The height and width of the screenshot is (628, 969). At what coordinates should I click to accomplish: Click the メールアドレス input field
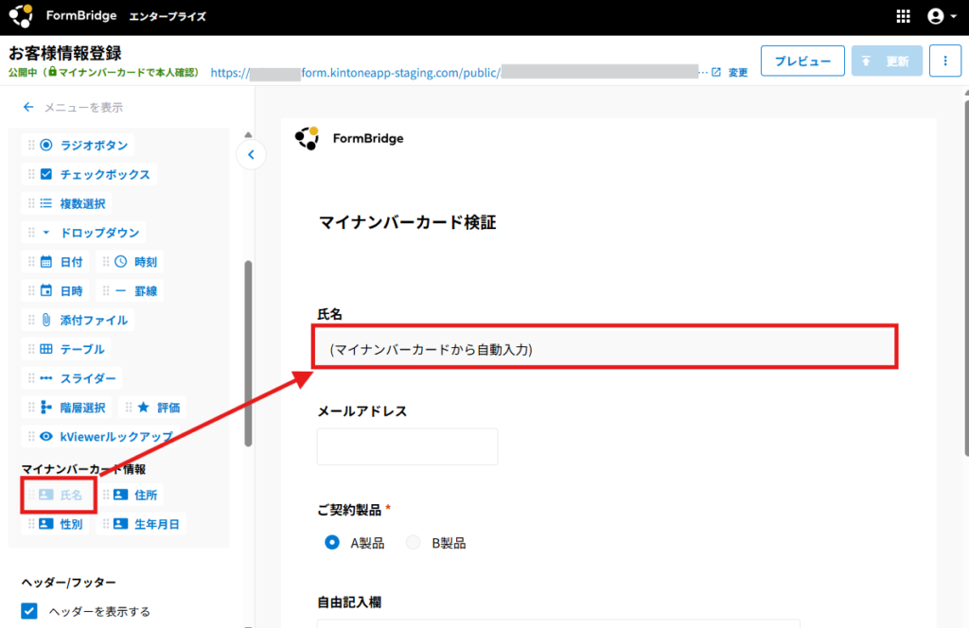(x=407, y=445)
